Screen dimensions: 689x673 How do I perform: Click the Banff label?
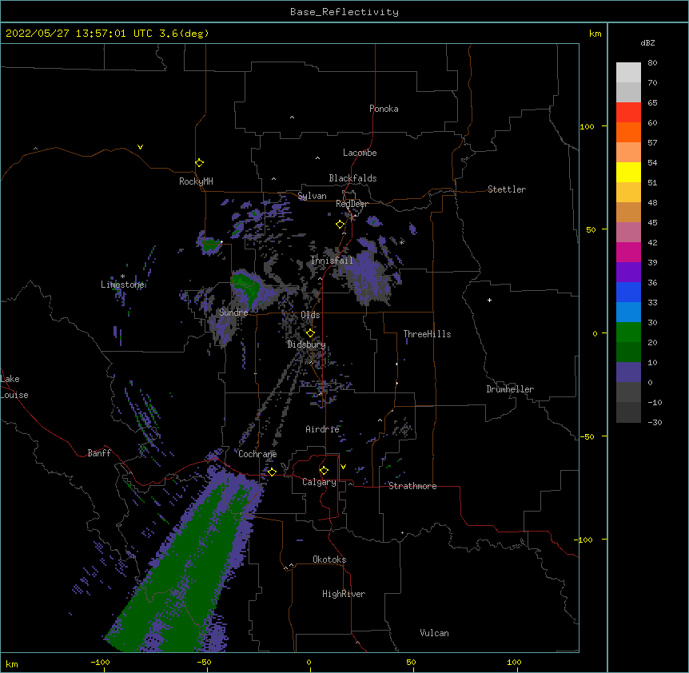(99, 453)
